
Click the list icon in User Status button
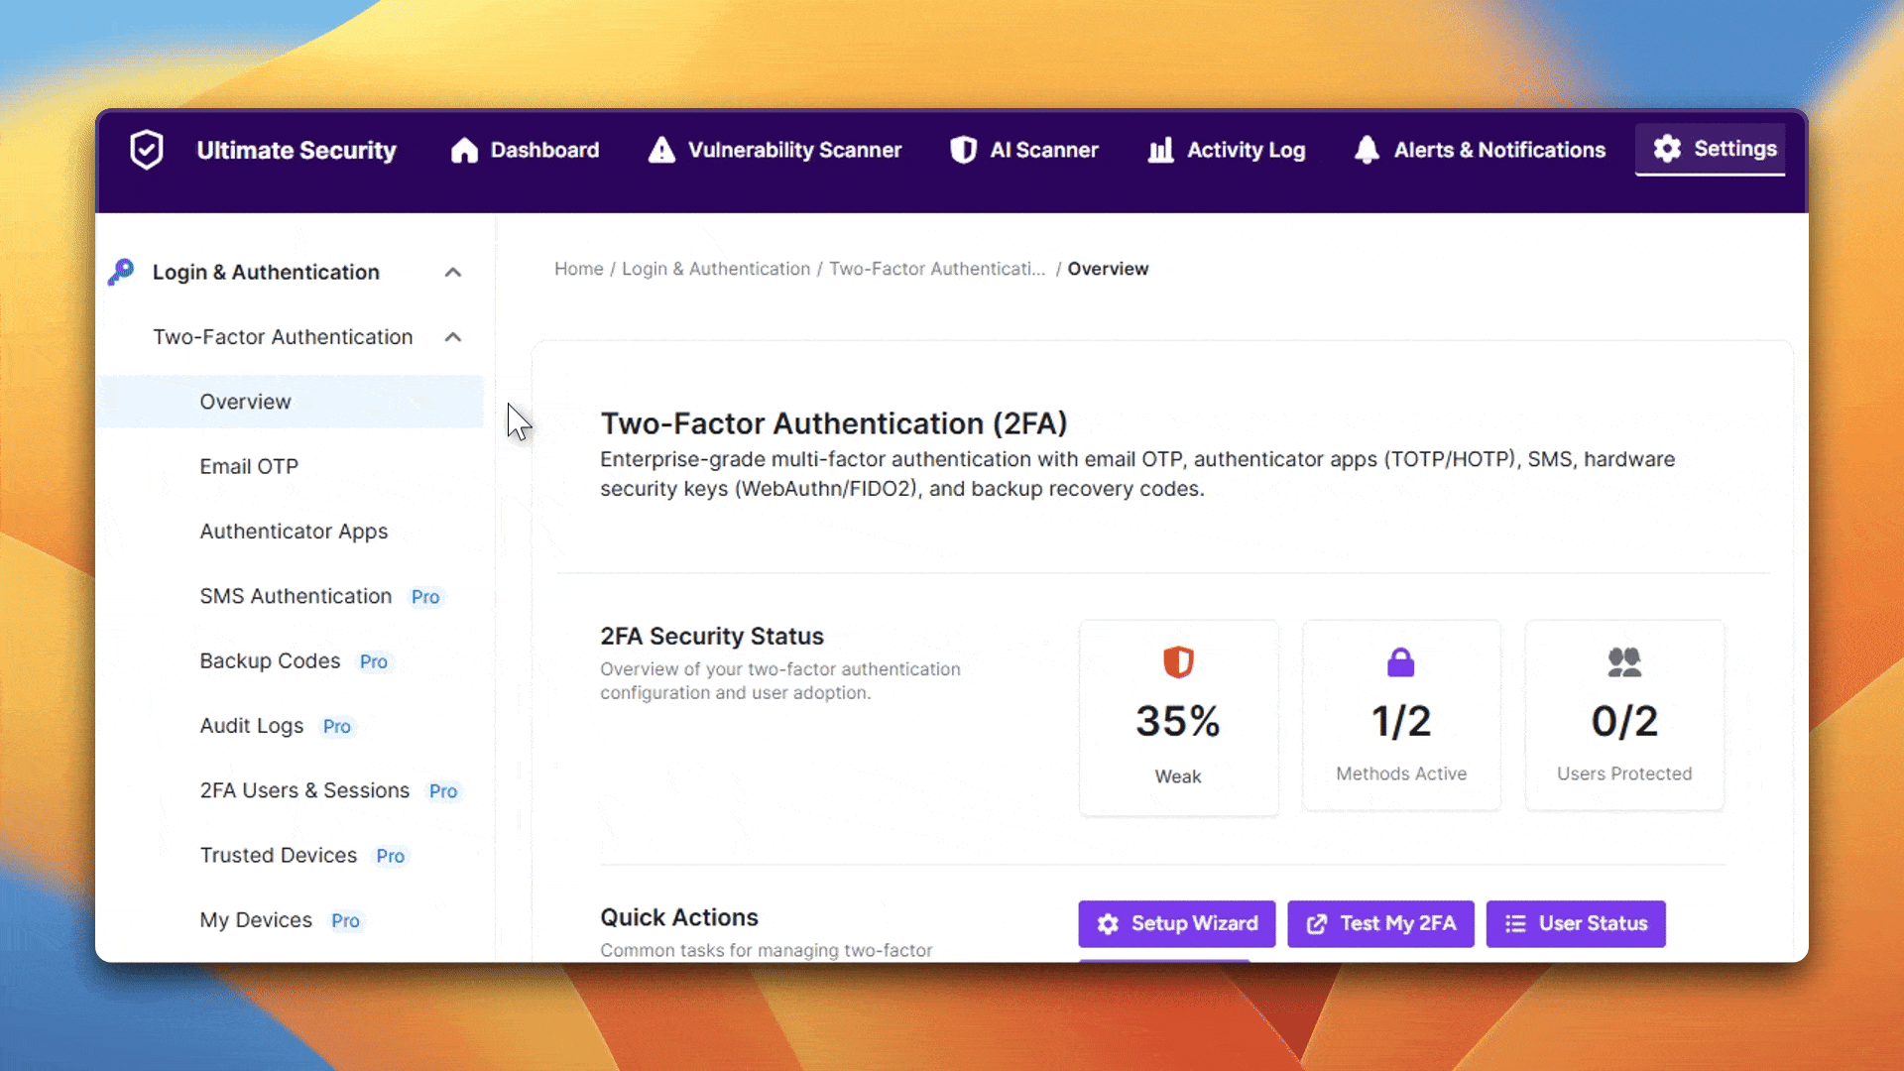tap(1515, 924)
